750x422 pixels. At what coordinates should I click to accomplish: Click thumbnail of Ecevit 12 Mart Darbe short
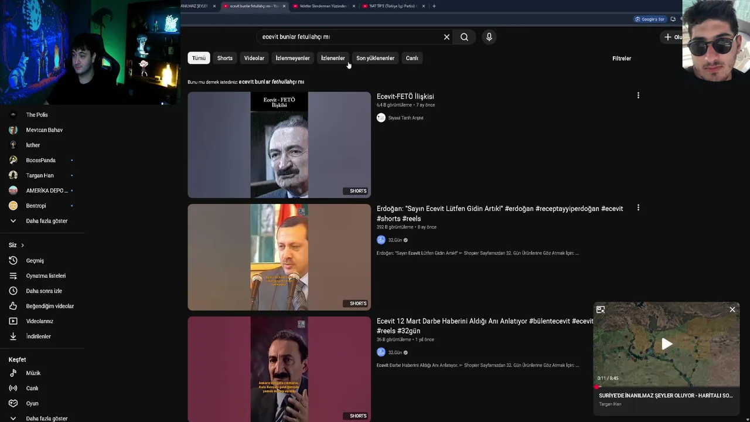[279, 369]
